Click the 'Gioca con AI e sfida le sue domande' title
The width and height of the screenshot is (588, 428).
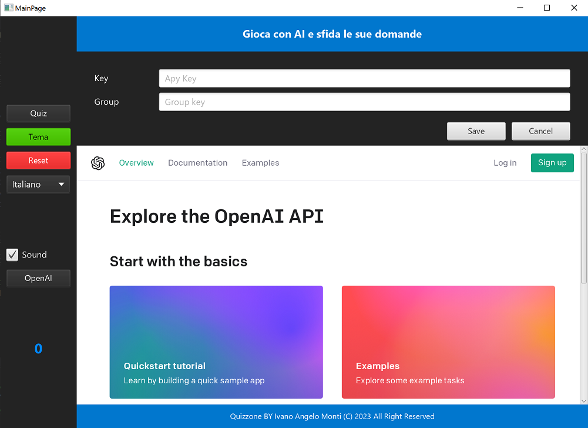(332, 34)
